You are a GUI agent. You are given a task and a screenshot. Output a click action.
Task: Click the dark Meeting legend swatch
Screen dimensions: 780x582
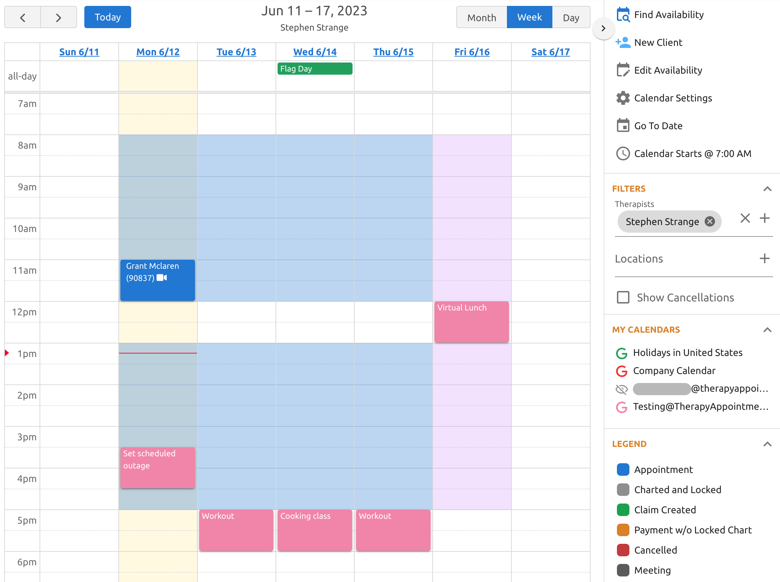coord(623,570)
